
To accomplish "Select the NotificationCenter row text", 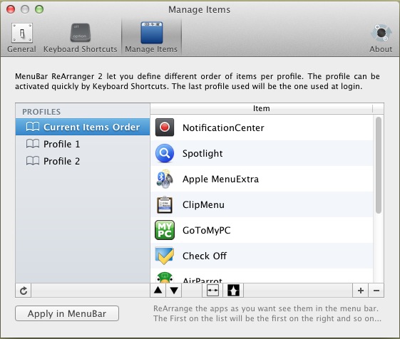I will (223, 127).
